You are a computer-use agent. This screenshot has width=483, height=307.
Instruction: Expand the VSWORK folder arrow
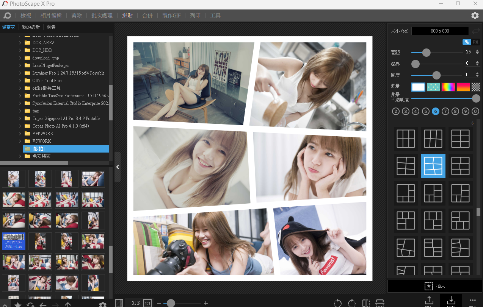pos(20,141)
